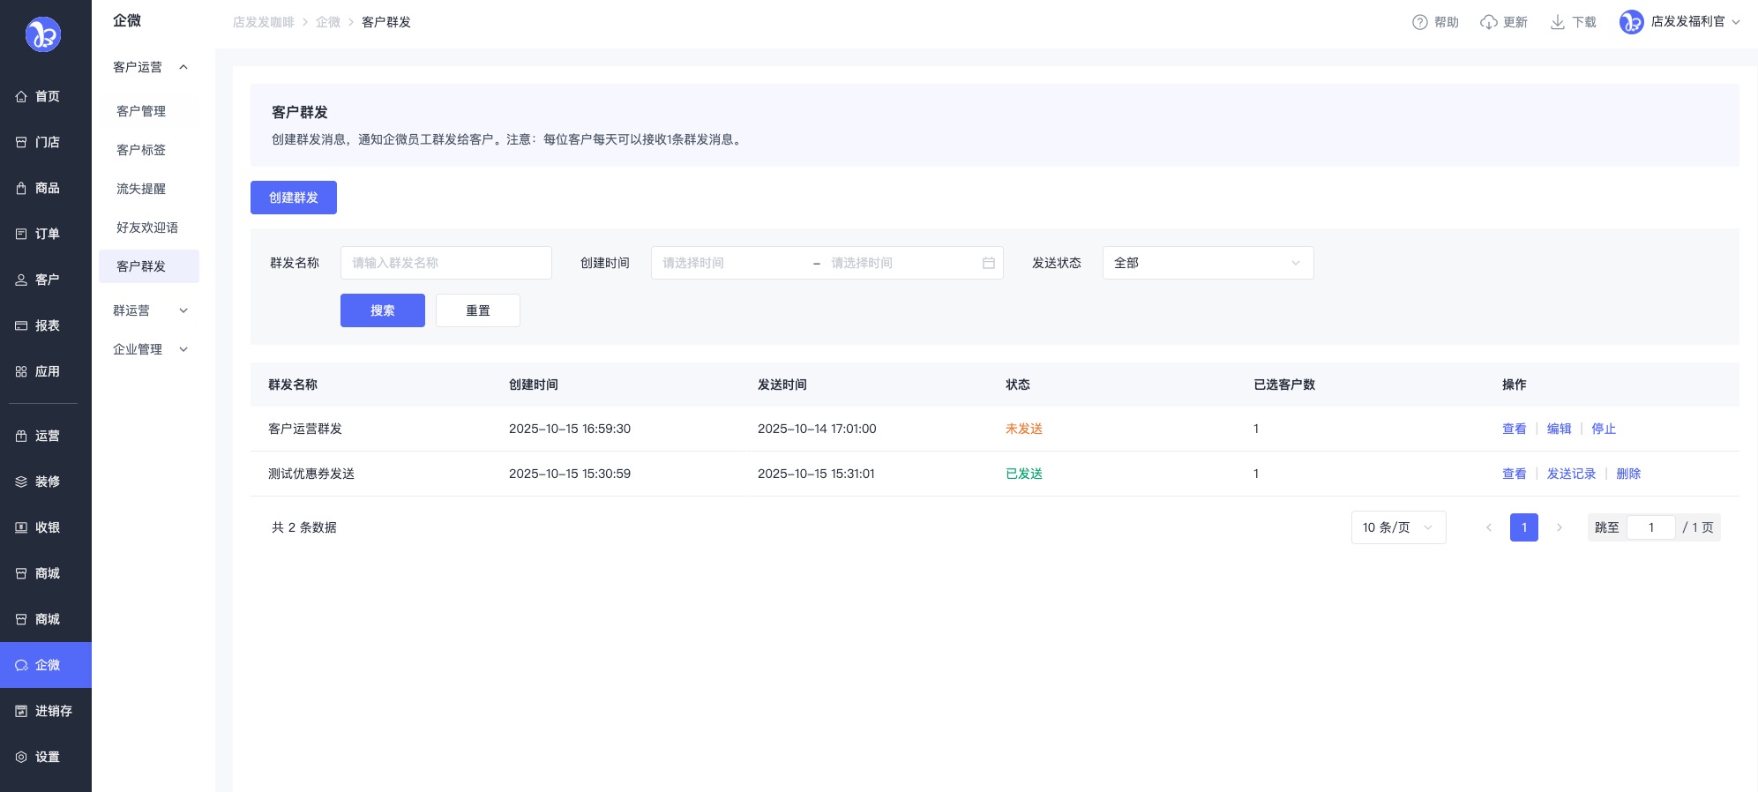1758x792 pixels.
Task: Open the 发送状态 dropdown showing 全部
Action: point(1207,263)
